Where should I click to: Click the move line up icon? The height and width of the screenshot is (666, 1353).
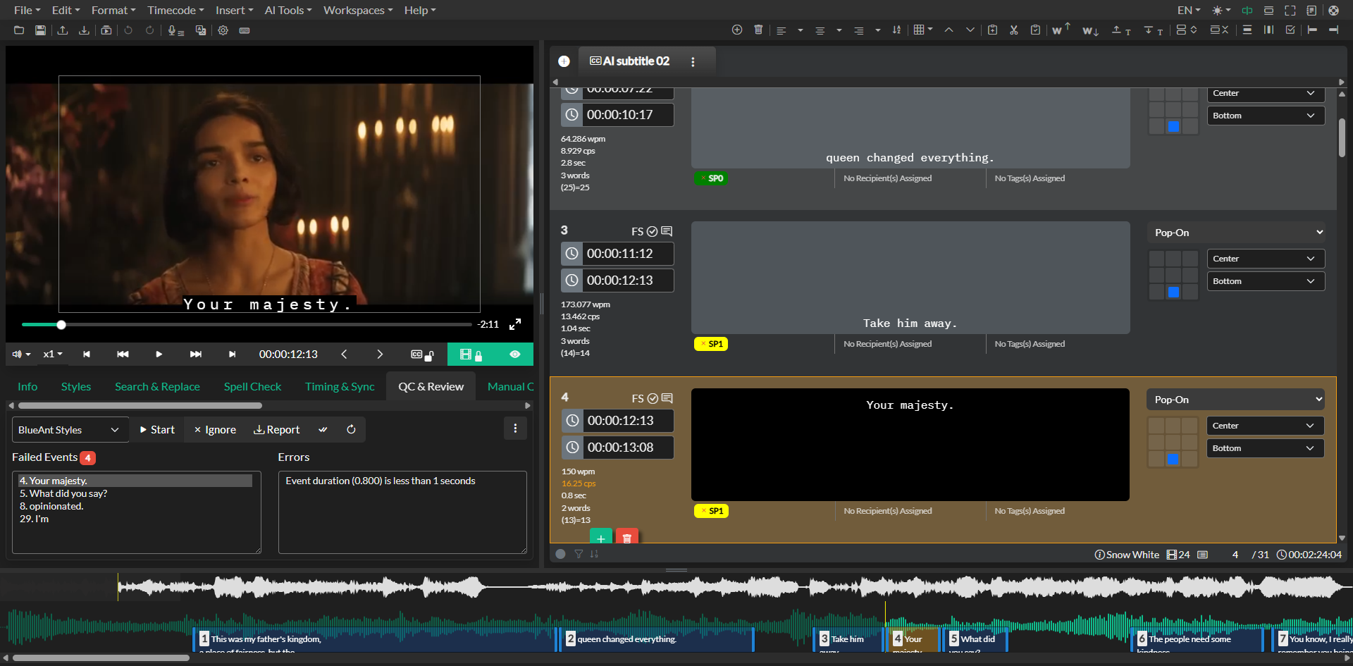pos(1121,30)
